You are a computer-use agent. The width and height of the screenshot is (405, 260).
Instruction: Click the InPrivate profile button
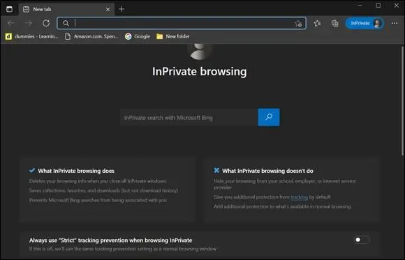[x=364, y=23]
